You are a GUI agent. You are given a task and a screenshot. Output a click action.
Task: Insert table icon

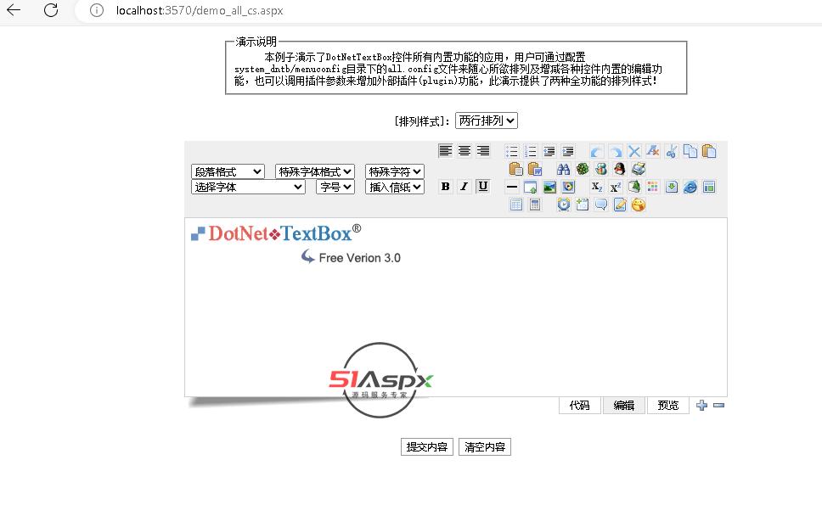[x=515, y=205]
